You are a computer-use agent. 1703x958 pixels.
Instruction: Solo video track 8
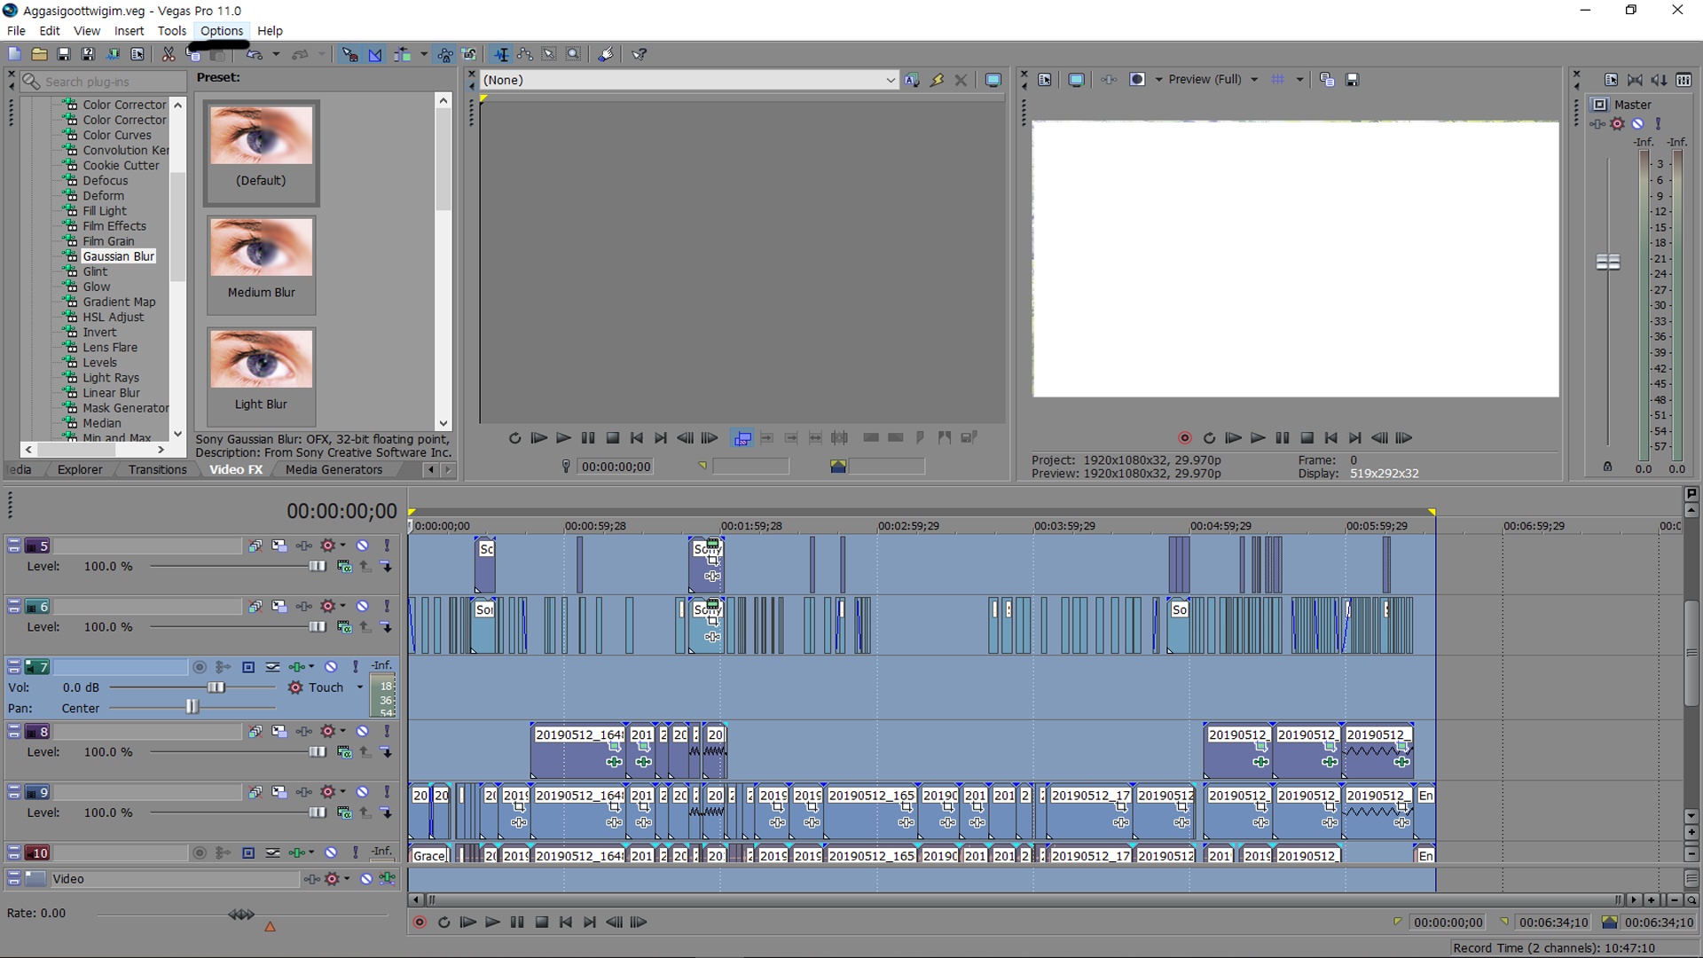click(387, 732)
